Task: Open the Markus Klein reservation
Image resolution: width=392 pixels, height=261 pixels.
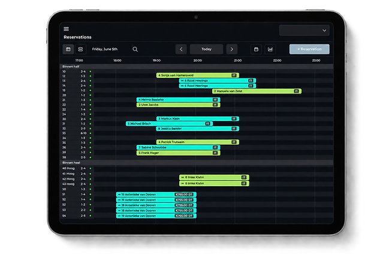Action: click(198, 119)
